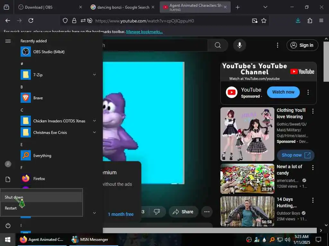Choose Shut down from power menu
The width and height of the screenshot is (329, 246).
point(41,197)
